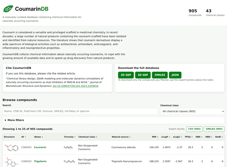
Task: Click the Download the full database heading
Action: [x=139, y=68]
